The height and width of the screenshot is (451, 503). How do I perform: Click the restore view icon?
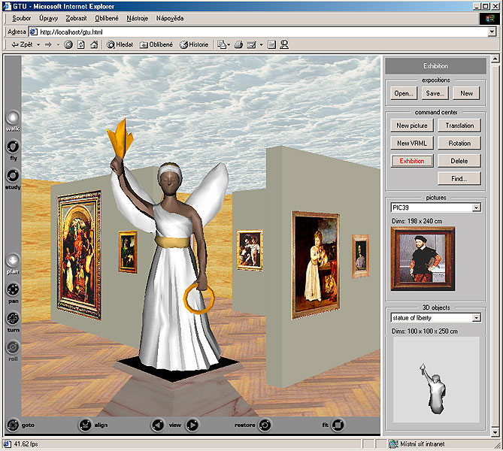point(265,425)
